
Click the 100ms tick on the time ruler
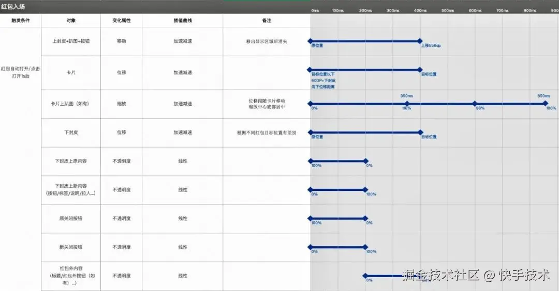coord(338,11)
